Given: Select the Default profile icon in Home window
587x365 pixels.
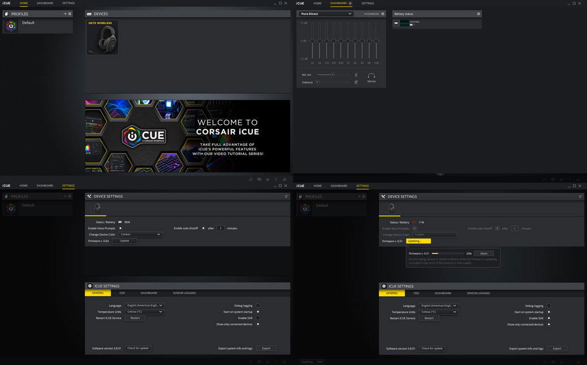Looking at the screenshot, I should pyautogui.click(x=11, y=26).
